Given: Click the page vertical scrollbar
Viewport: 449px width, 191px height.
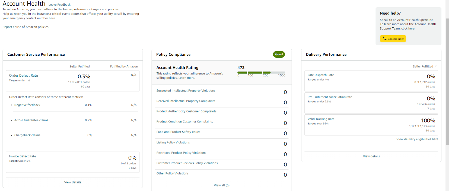Looking at the screenshot, I should (x=447, y=81).
